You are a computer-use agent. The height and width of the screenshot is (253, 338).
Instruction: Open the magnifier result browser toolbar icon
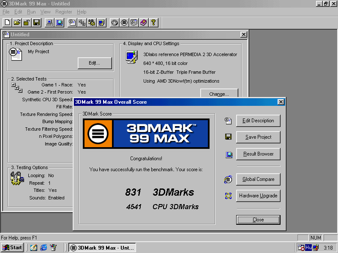pos(59,22)
